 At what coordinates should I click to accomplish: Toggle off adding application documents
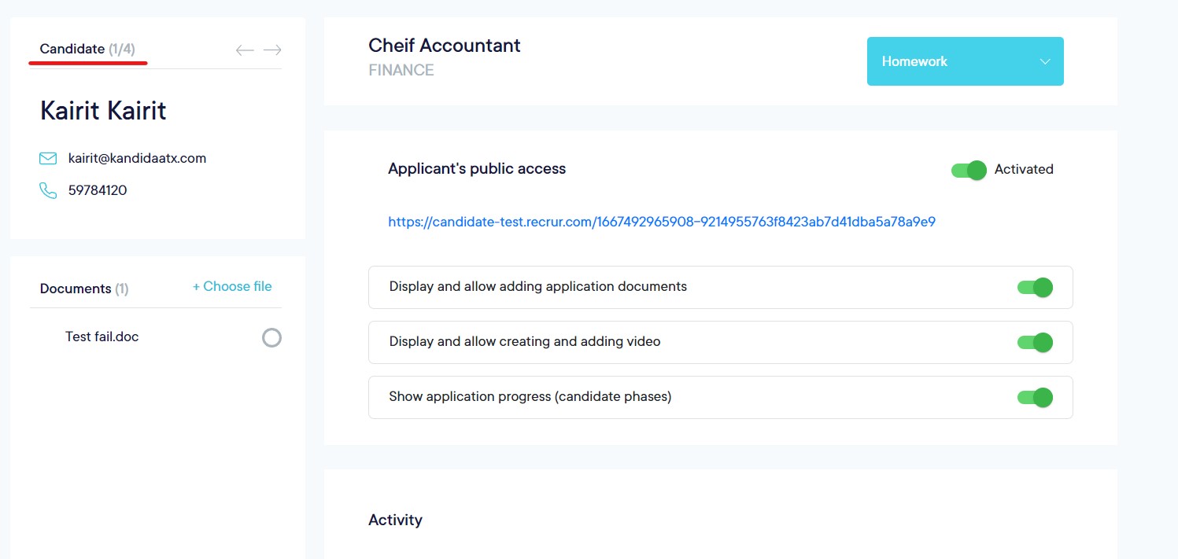click(x=1035, y=287)
